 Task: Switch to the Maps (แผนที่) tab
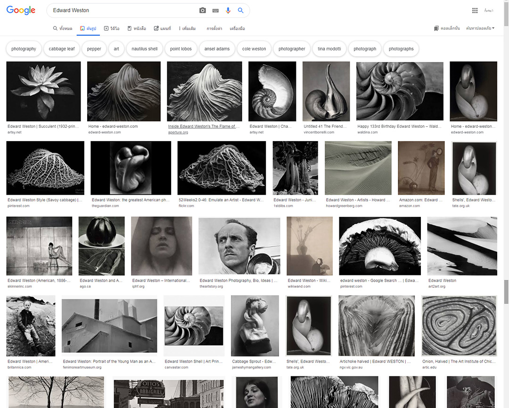[163, 28]
